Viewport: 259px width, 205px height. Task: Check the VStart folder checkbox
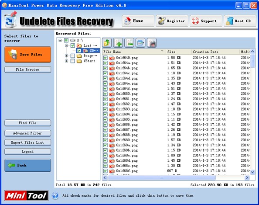point(73,61)
